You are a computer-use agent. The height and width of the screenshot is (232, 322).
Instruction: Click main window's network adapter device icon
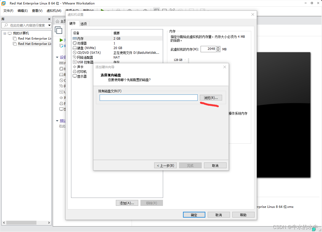[61, 86]
